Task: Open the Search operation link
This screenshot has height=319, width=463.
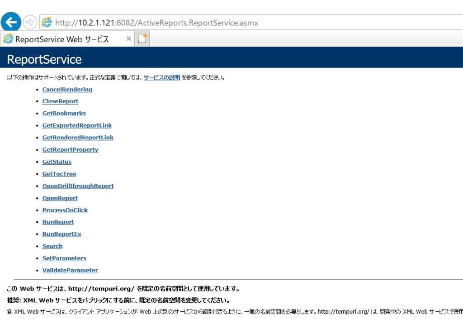Action: 52,246
